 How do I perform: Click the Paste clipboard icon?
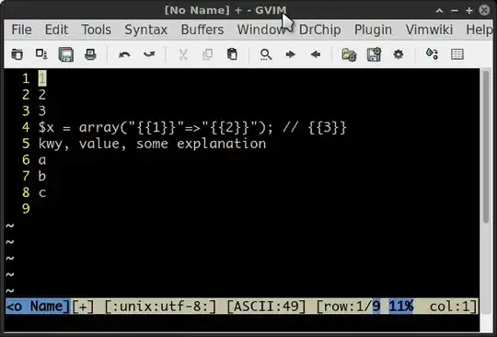point(232,54)
